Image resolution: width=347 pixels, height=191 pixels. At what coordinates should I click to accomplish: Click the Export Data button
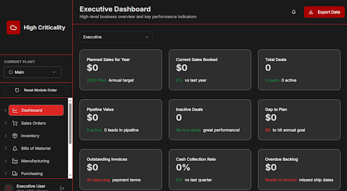[324, 12]
